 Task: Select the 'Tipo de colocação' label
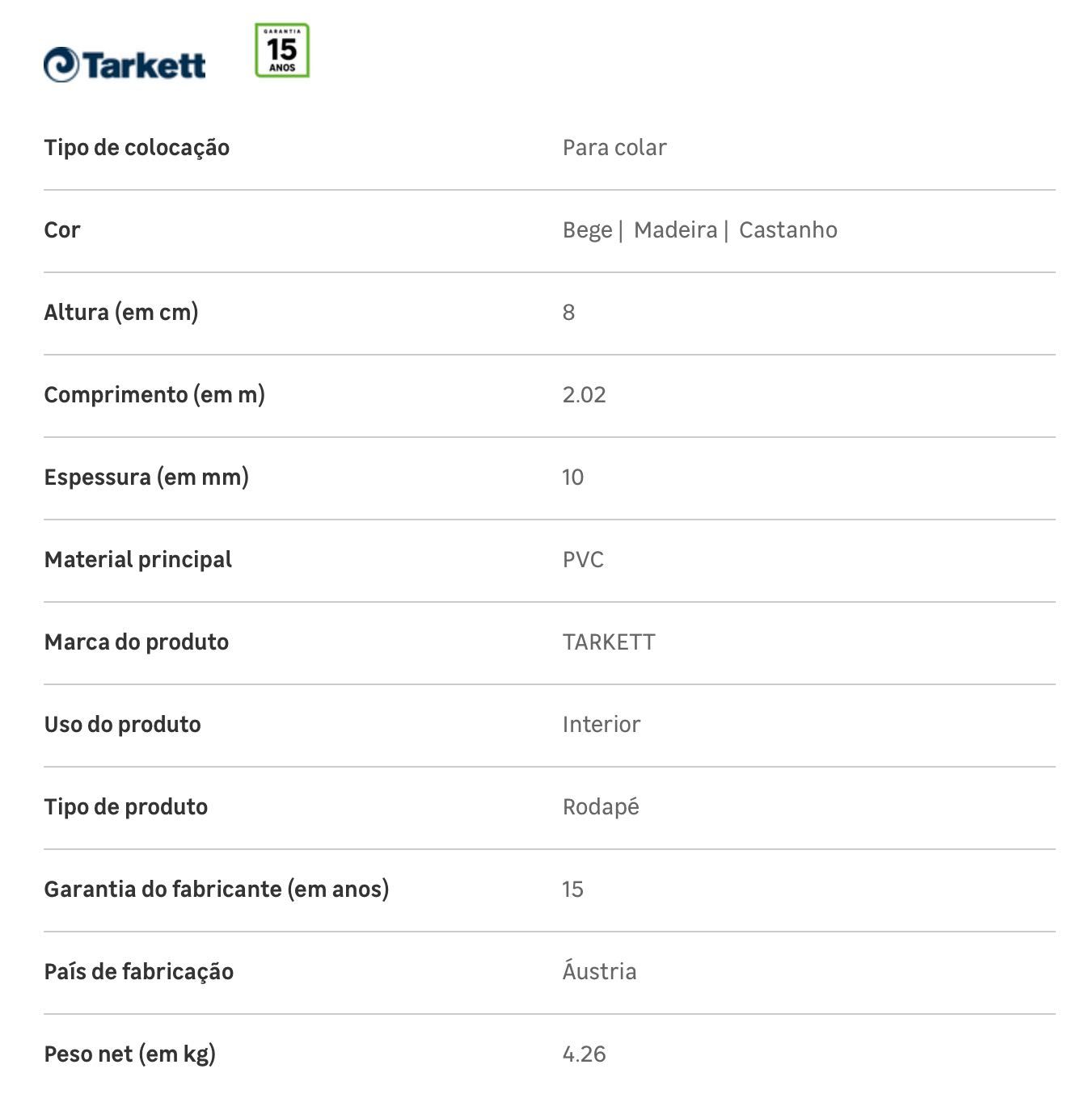tap(137, 148)
